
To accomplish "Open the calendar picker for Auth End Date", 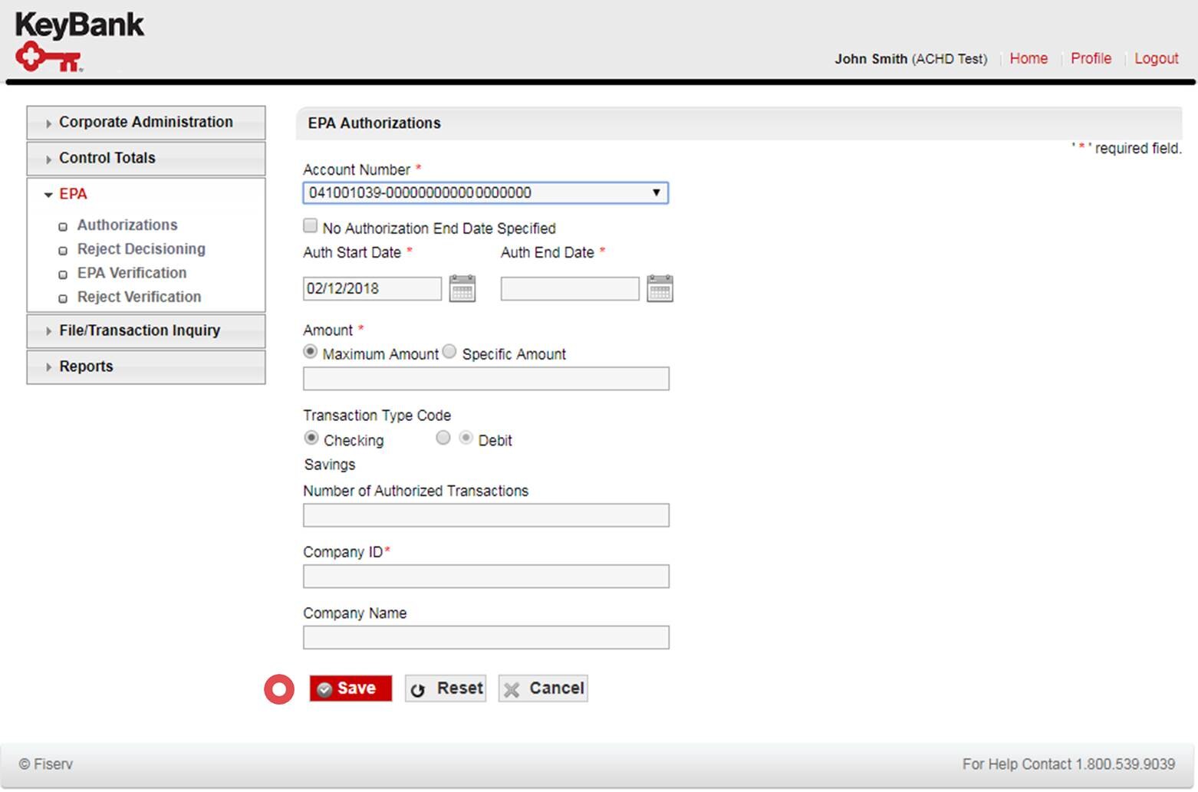I will [x=660, y=288].
